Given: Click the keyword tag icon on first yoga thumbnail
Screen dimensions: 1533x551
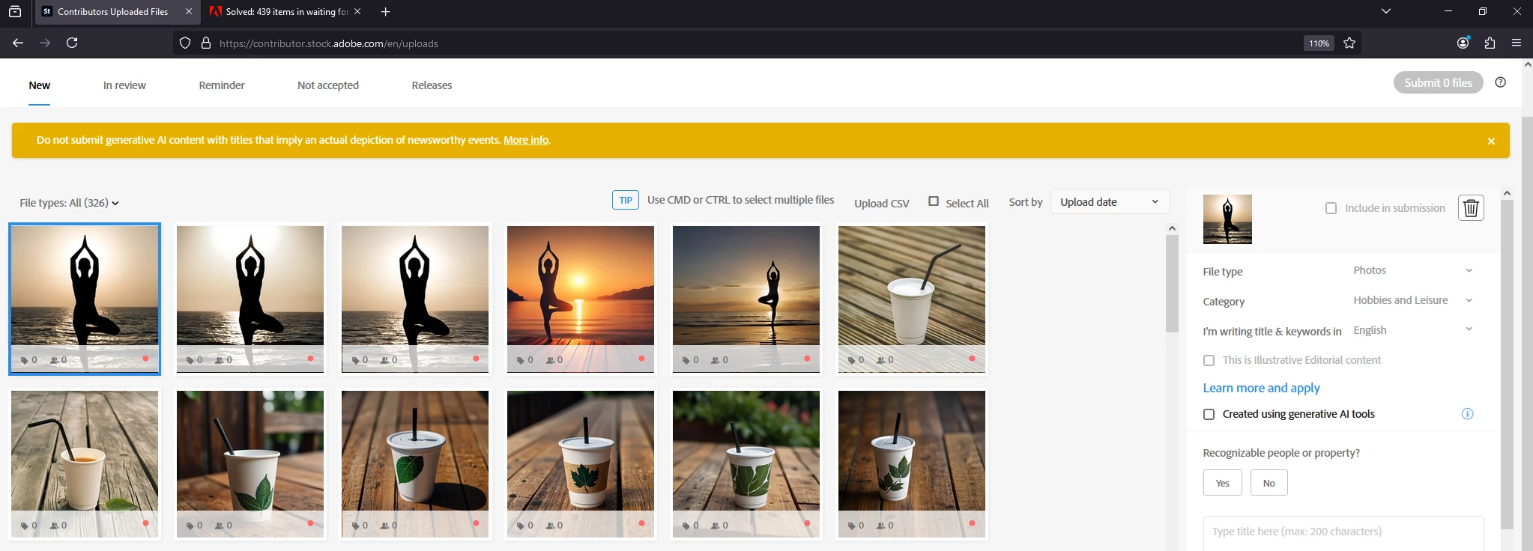Looking at the screenshot, I should [x=25, y=360].
